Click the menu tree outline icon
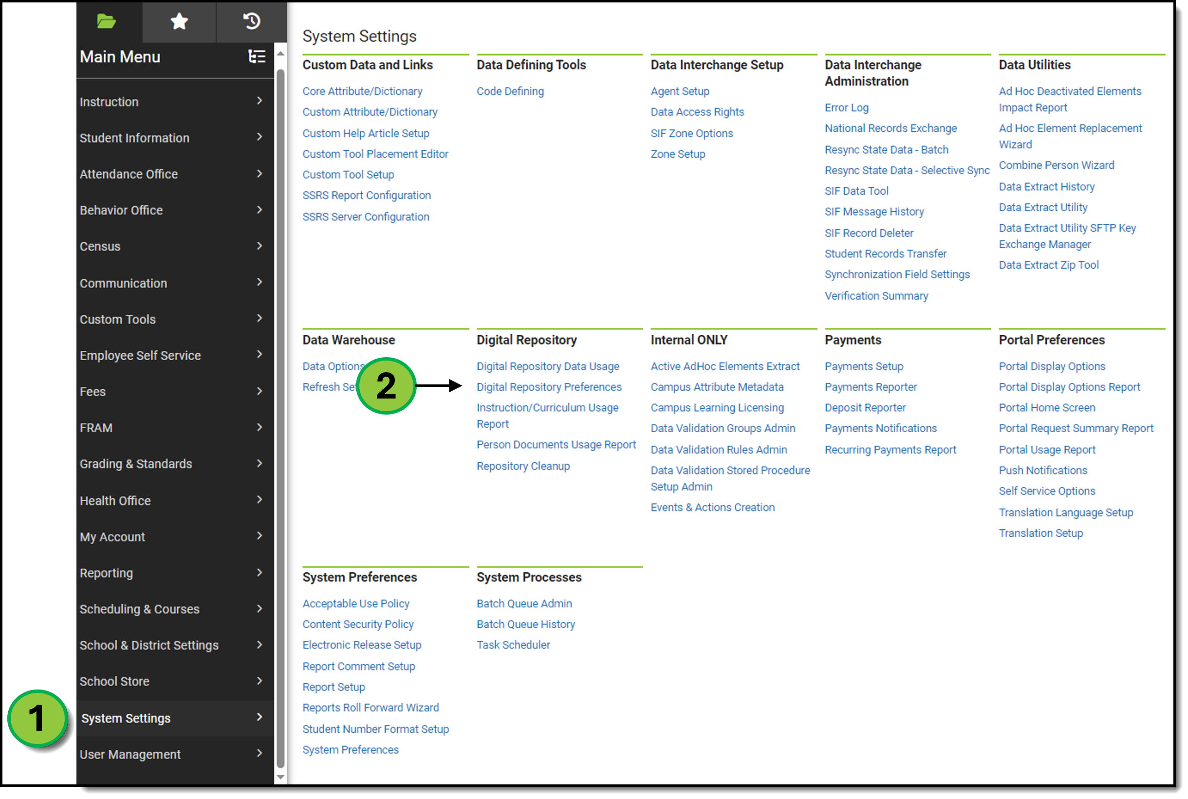The width and height of the screenshot is (1188, 799). click(x=257, y=56)
